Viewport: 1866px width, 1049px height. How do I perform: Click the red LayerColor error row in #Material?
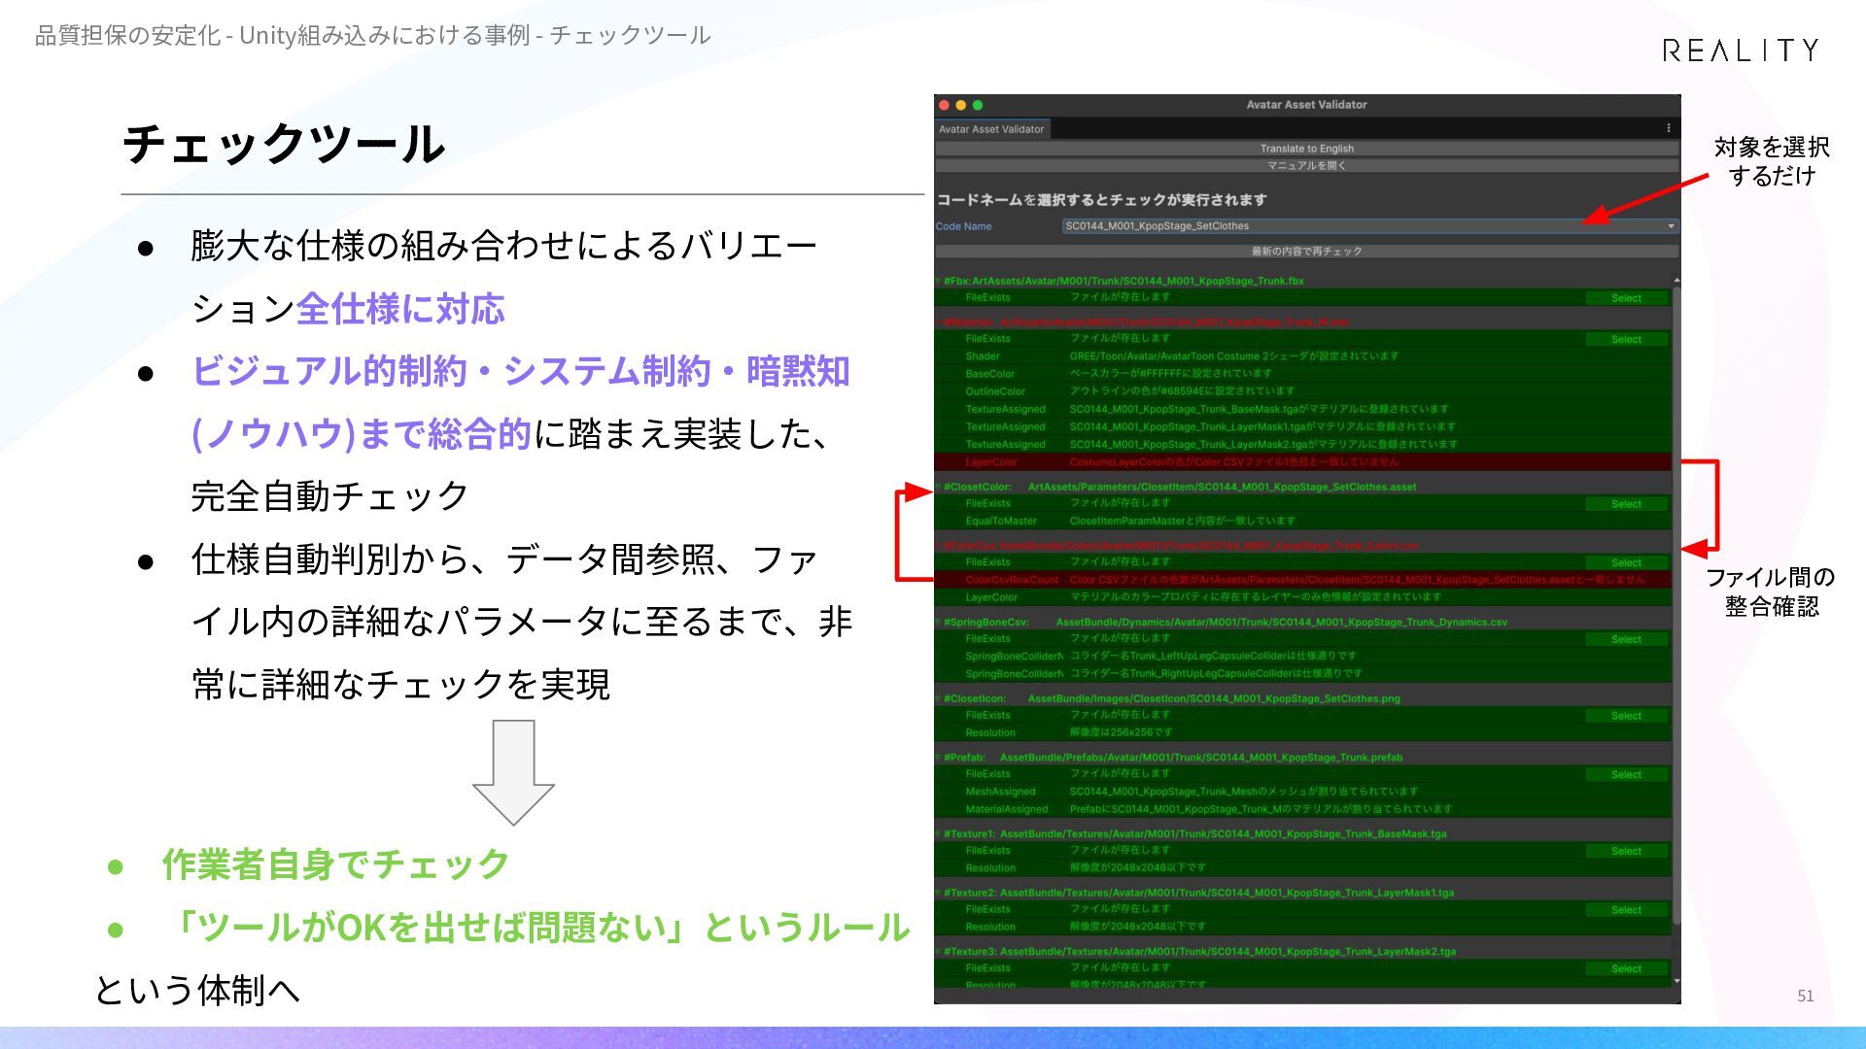[x=1302, y=462]
